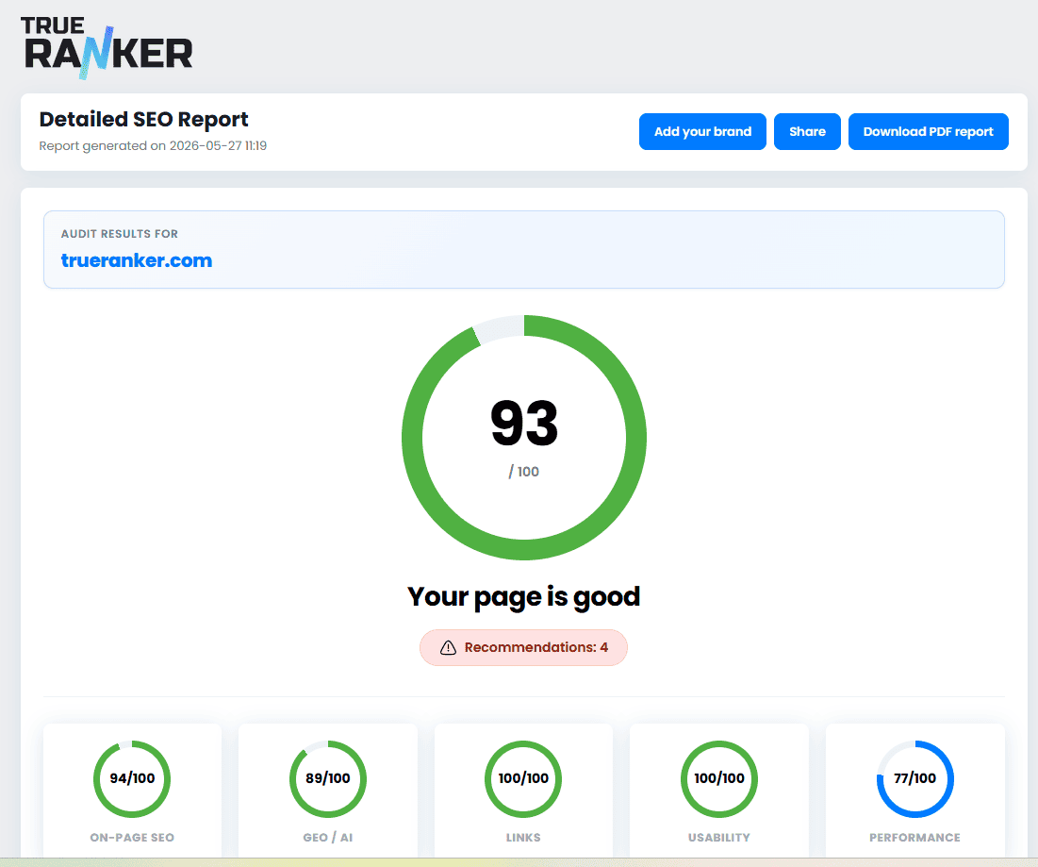Viewport: 1038px width, 867px height.
Task: Open the GEO / AI 89/100 card
Action: tap(328, 791)
